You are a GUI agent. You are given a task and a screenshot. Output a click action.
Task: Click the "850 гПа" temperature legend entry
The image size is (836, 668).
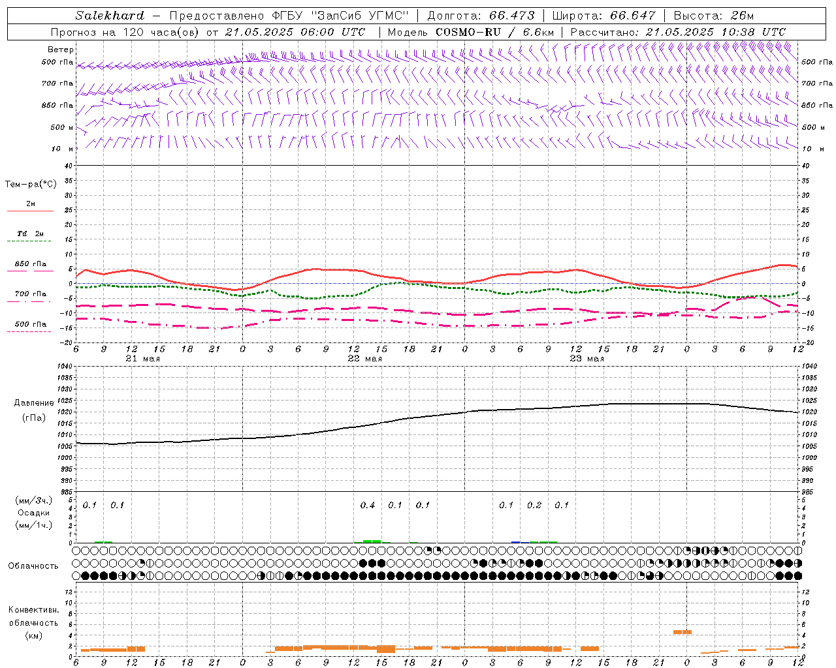(x=31, y=264)
